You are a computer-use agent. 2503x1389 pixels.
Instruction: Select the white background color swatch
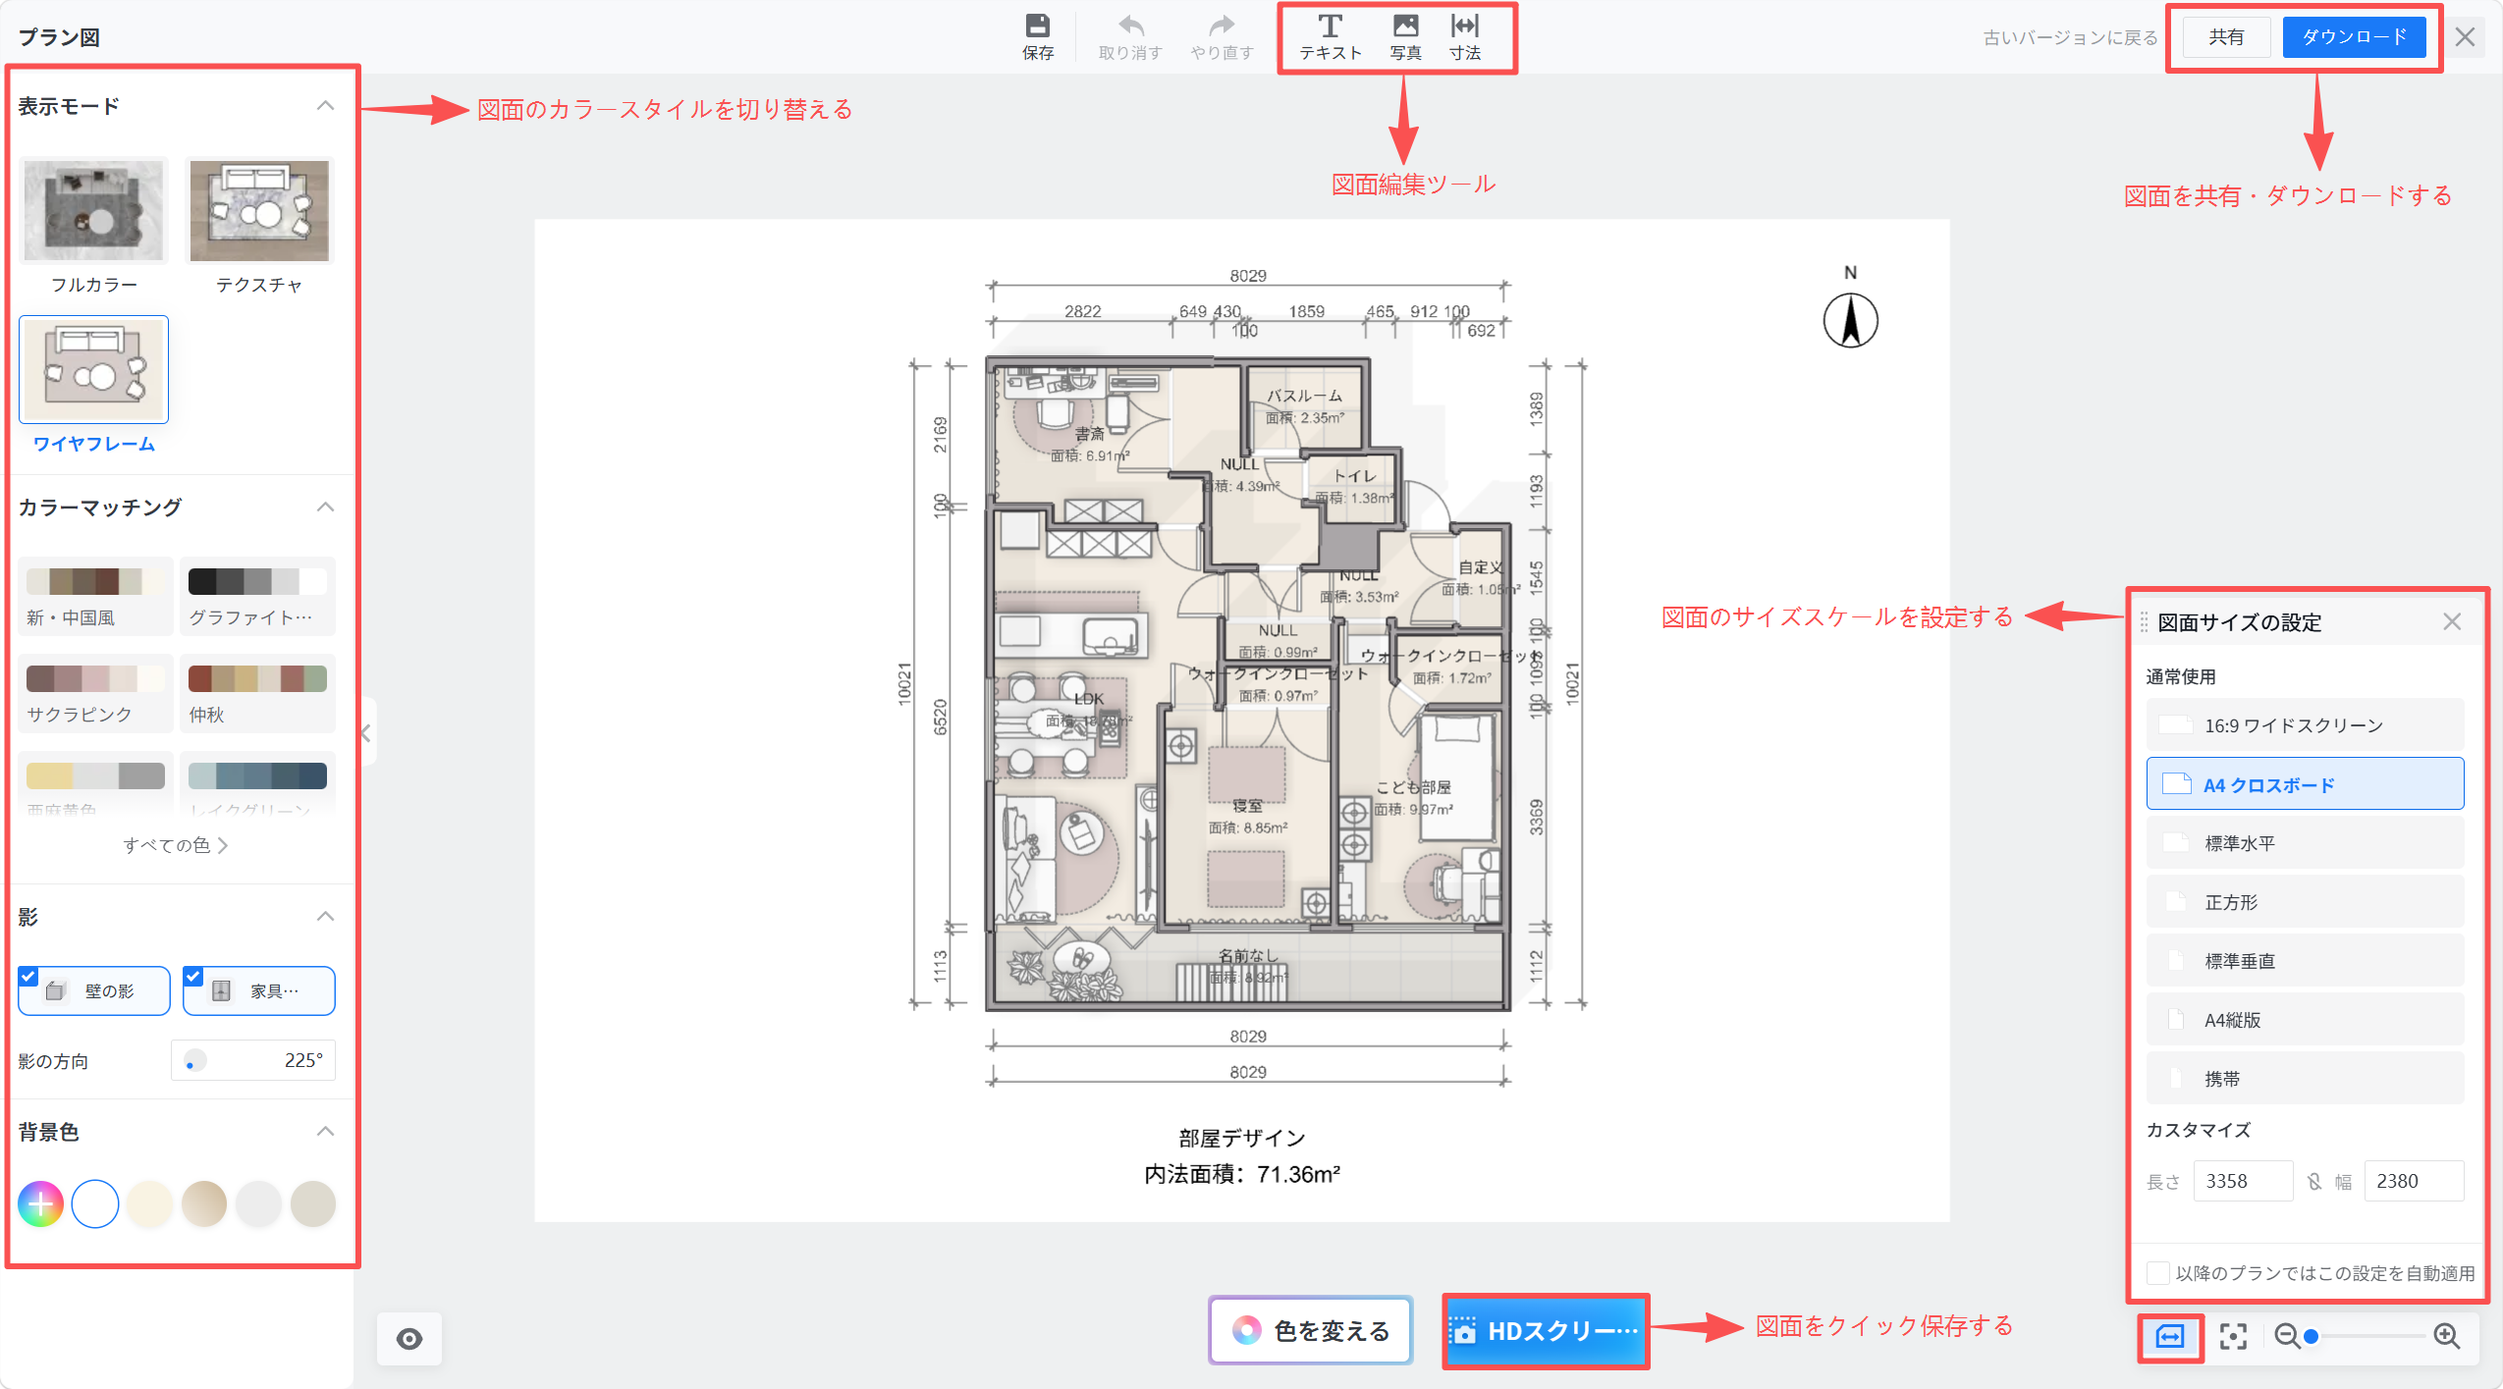pos(95,1203)
